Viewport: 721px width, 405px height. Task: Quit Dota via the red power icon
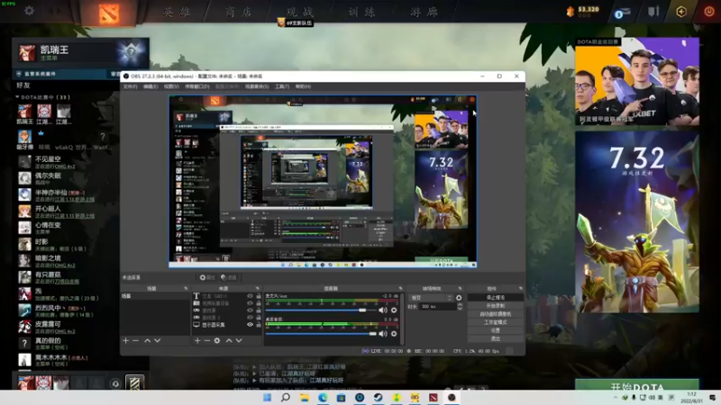tap(709, 12)
